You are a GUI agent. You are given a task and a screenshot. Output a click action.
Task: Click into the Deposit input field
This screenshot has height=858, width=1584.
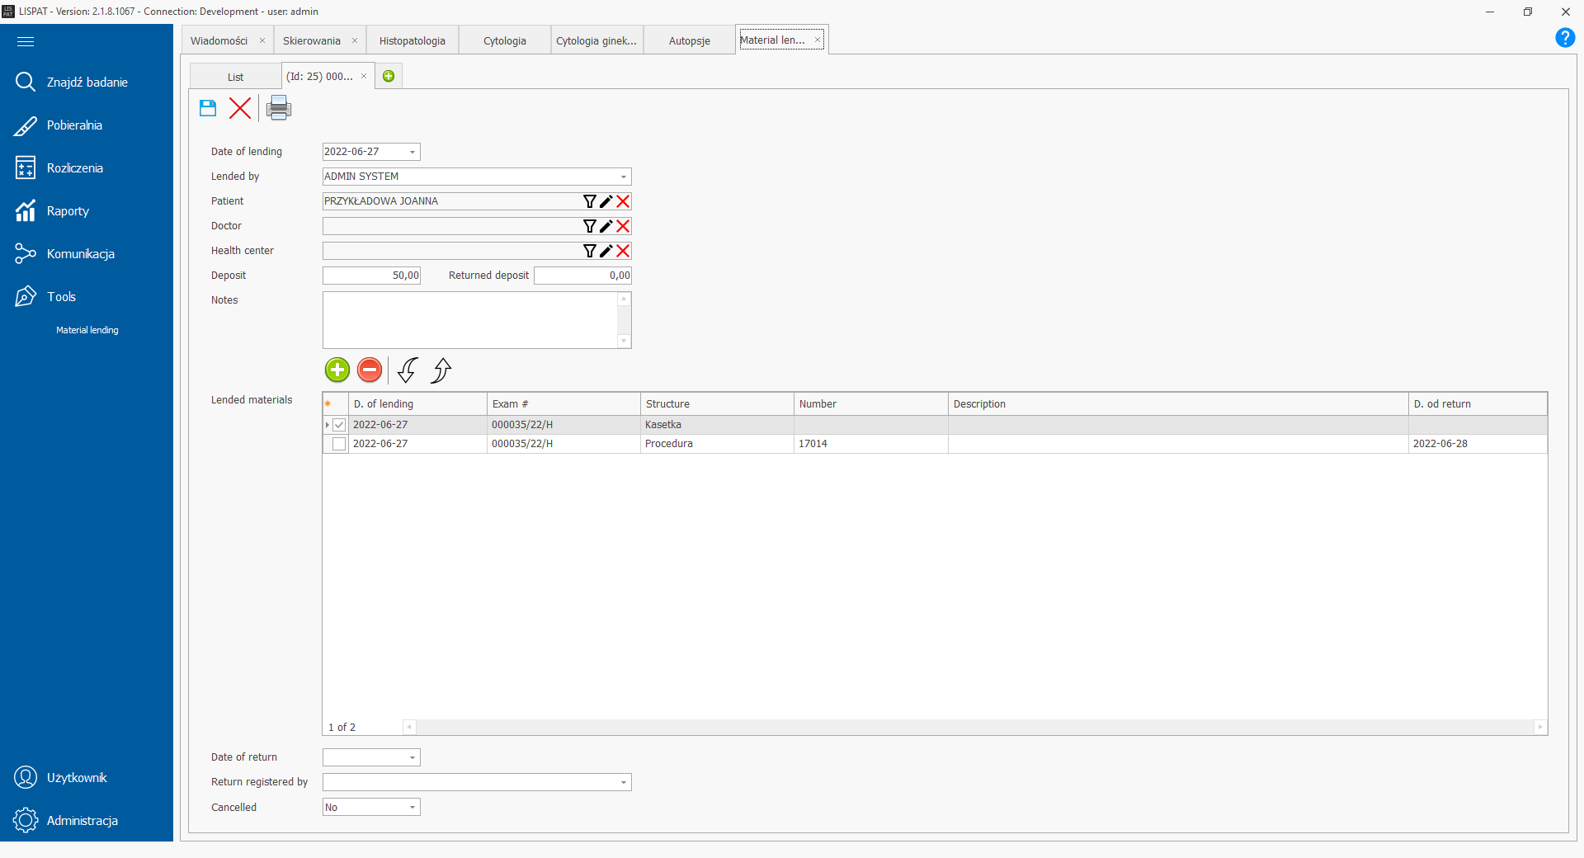pyautogui.click(x=371, y=276)
